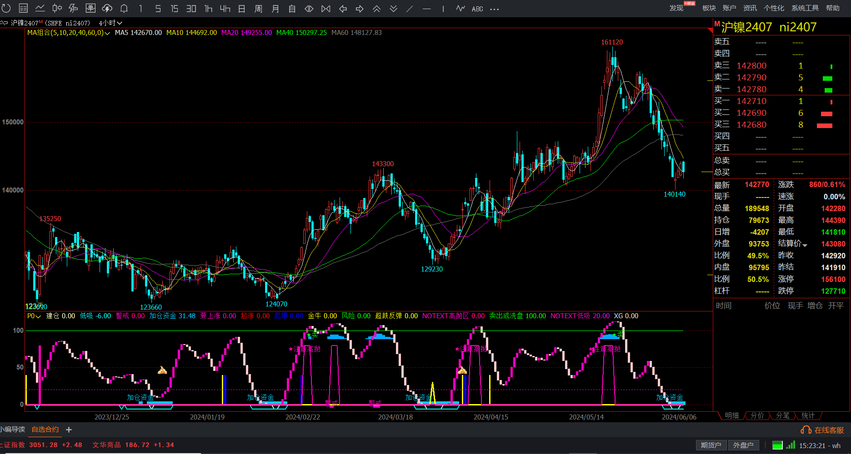Open the 帮助 menu
Screen dimensions: 851x454
coord(833,8)
